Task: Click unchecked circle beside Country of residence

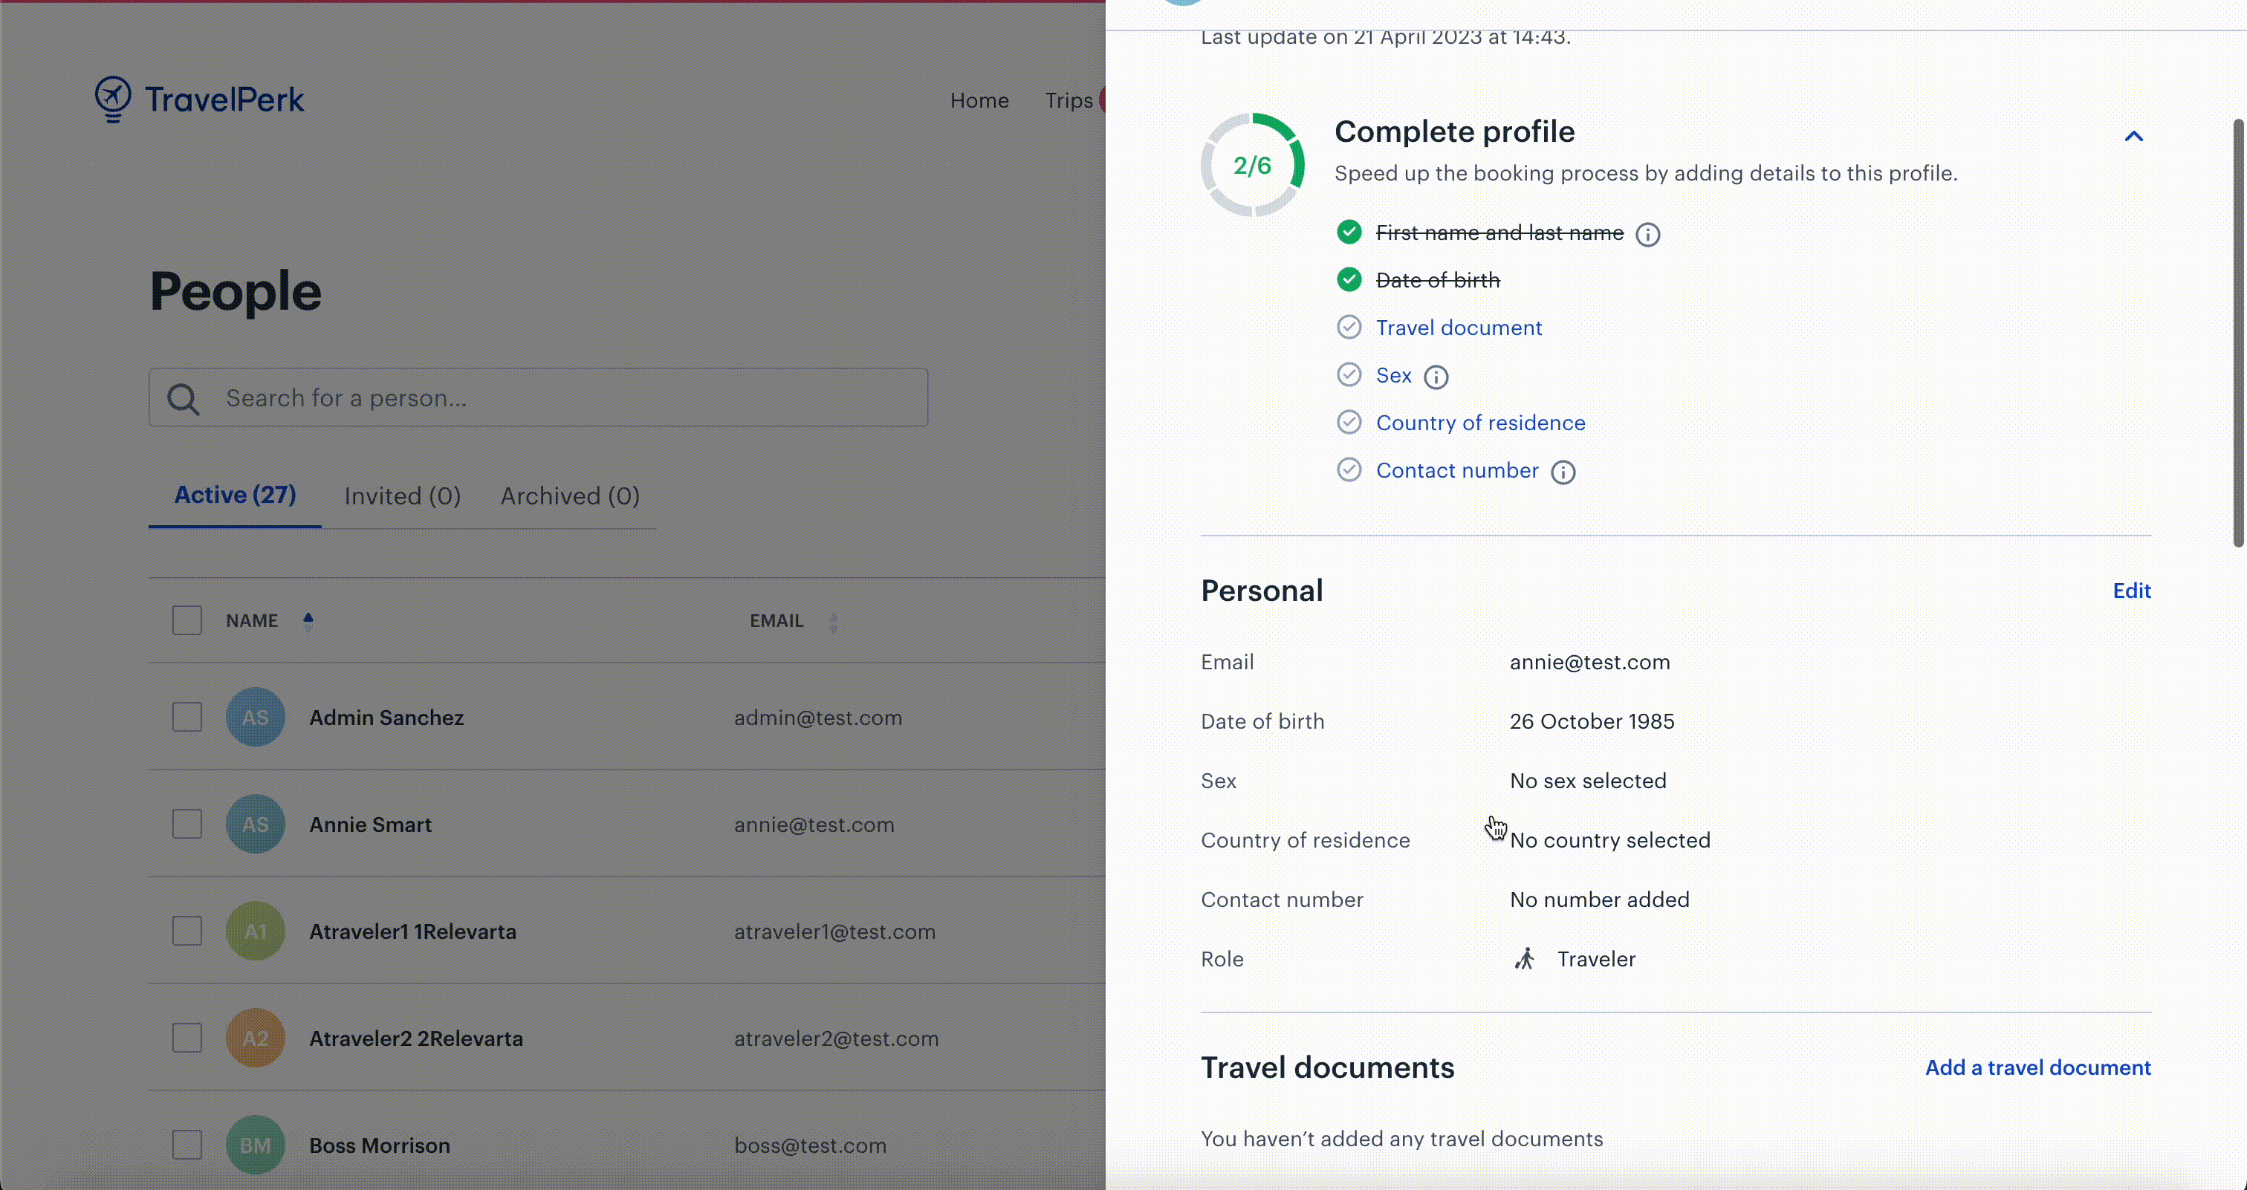Action: [x=1349, y=422]
